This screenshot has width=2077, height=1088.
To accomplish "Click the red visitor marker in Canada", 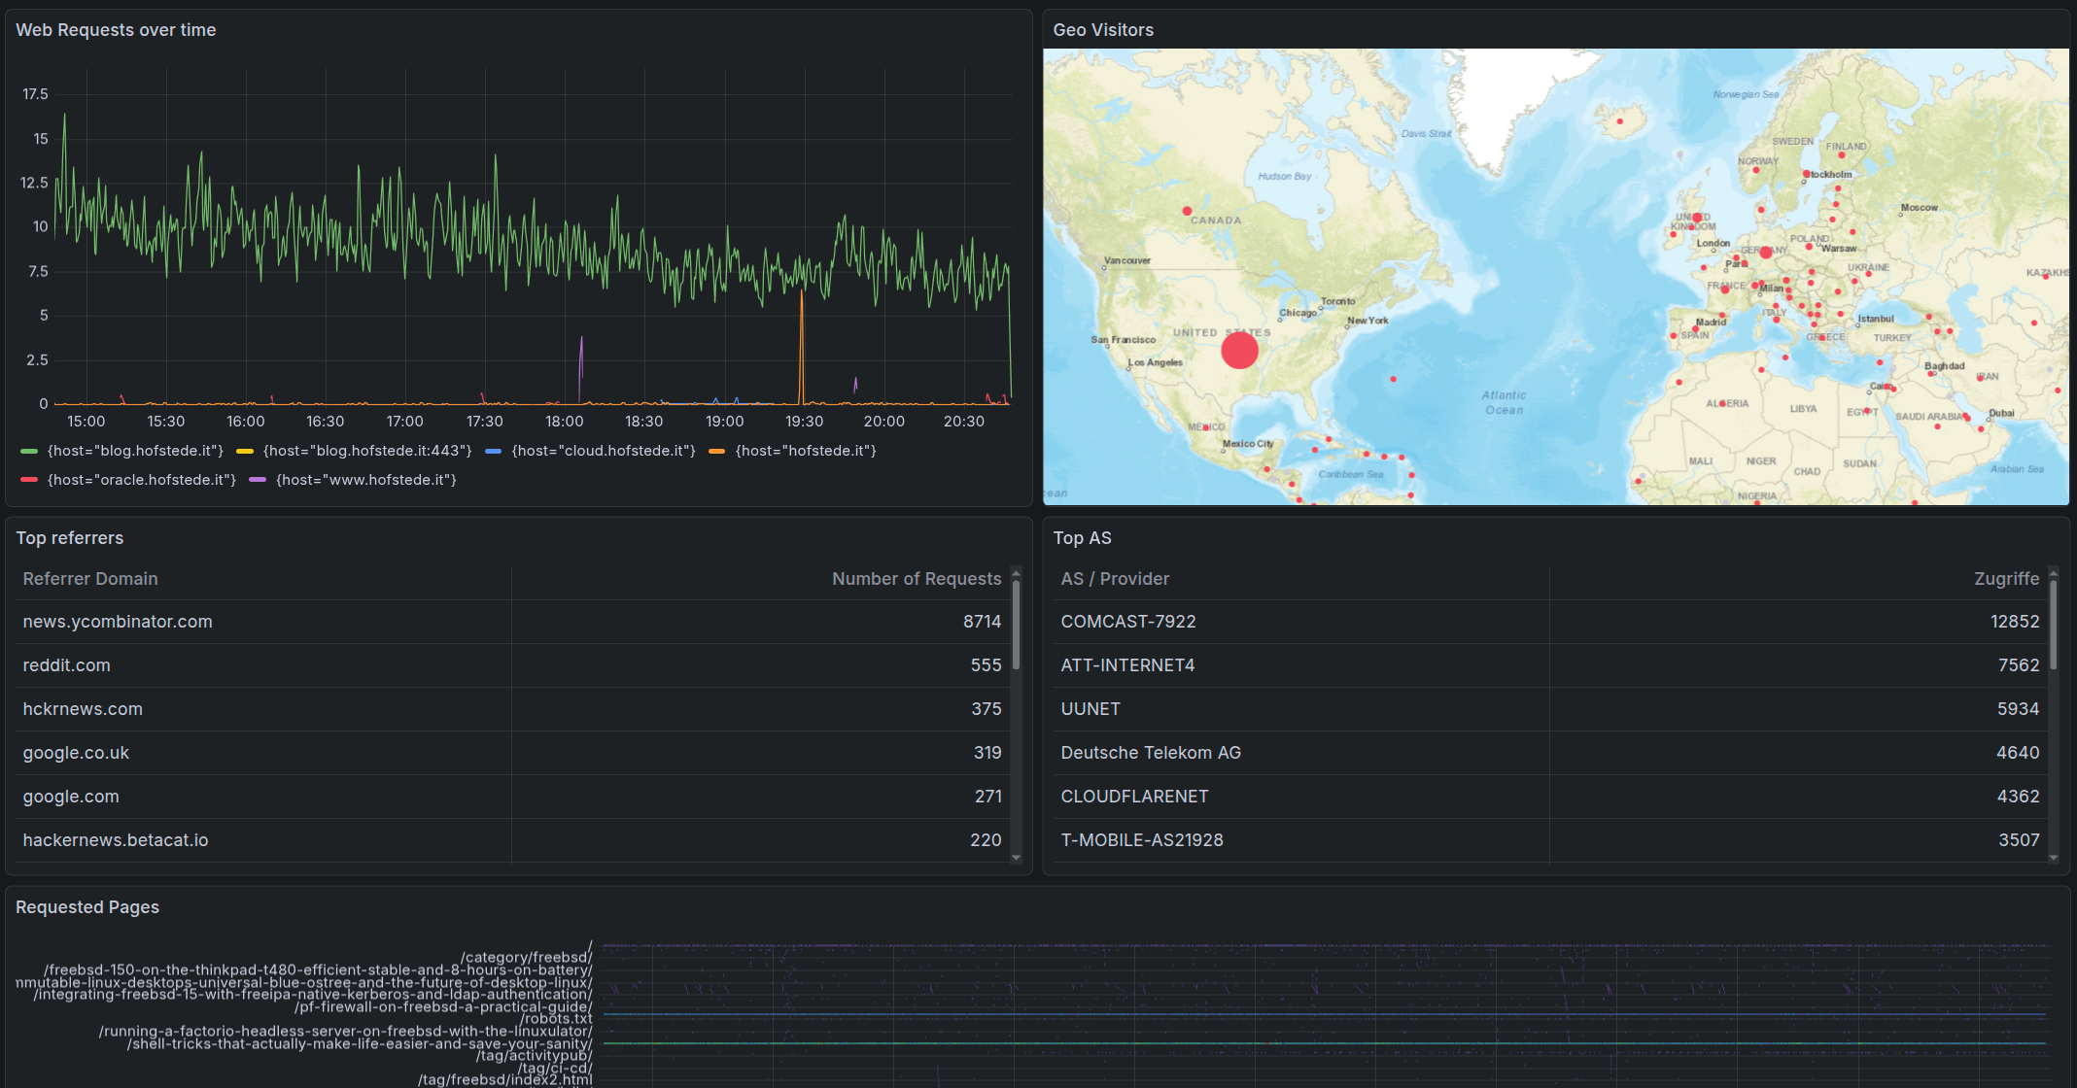I will coord(1187,211).
